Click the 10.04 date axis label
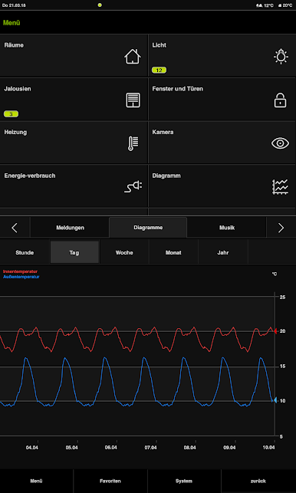Image resolution: width=296 pixels, height=493 pixels. [x=268, y=448]
